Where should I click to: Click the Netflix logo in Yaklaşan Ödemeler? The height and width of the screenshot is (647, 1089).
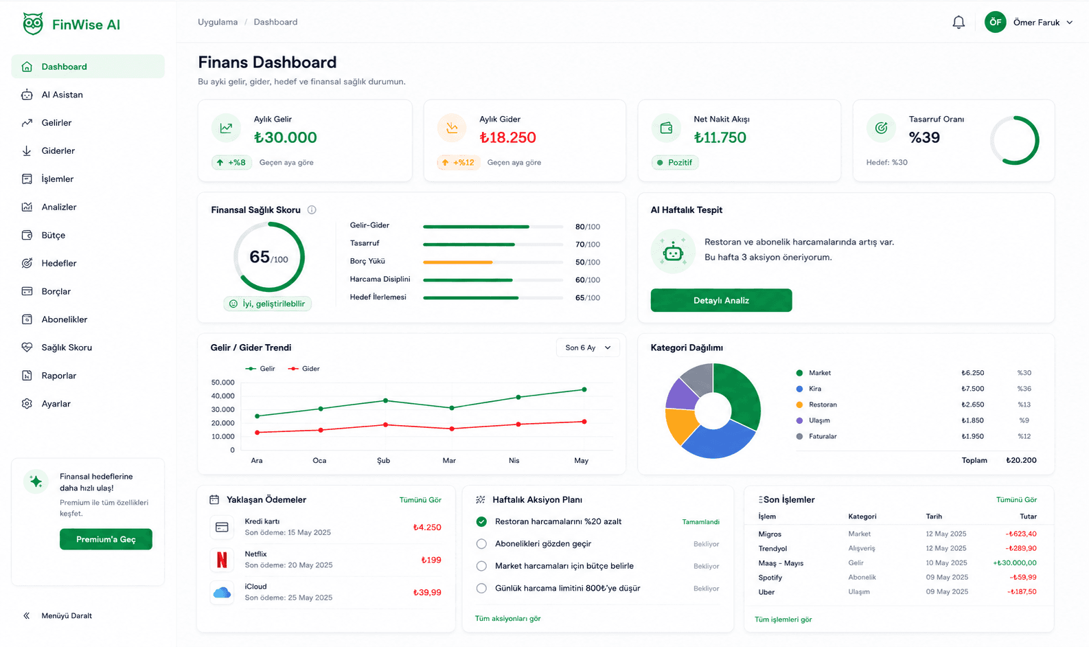coord(222,560)
